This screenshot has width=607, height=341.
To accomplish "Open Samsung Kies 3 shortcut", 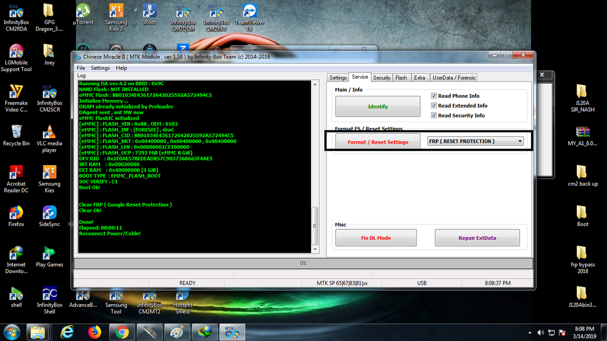I will click(116, 17).
